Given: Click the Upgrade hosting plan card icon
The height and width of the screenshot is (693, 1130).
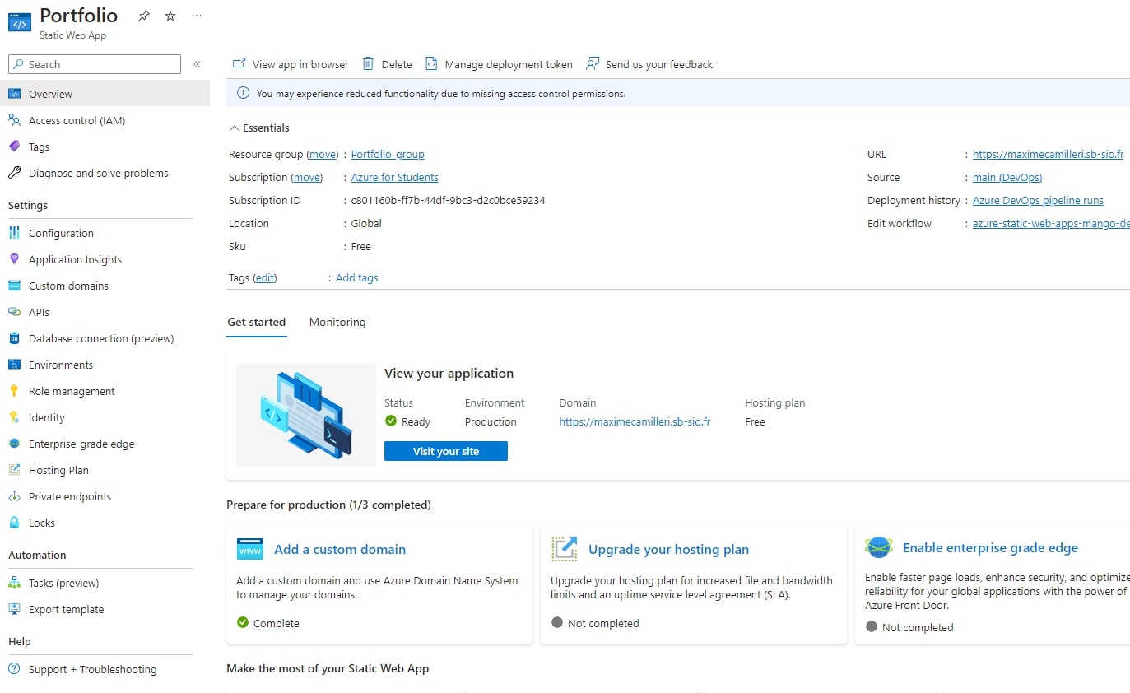Looking at the screenshot, I should [565, 549].
